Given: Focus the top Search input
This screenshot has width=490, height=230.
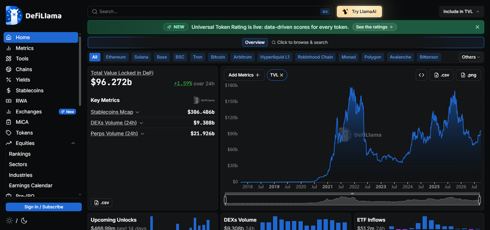Looking at the screenshot, I should [x=210, y=11].
